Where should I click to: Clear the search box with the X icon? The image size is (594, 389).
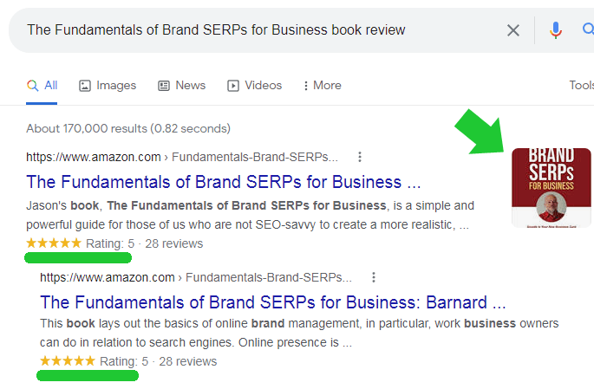pos(513,30)
